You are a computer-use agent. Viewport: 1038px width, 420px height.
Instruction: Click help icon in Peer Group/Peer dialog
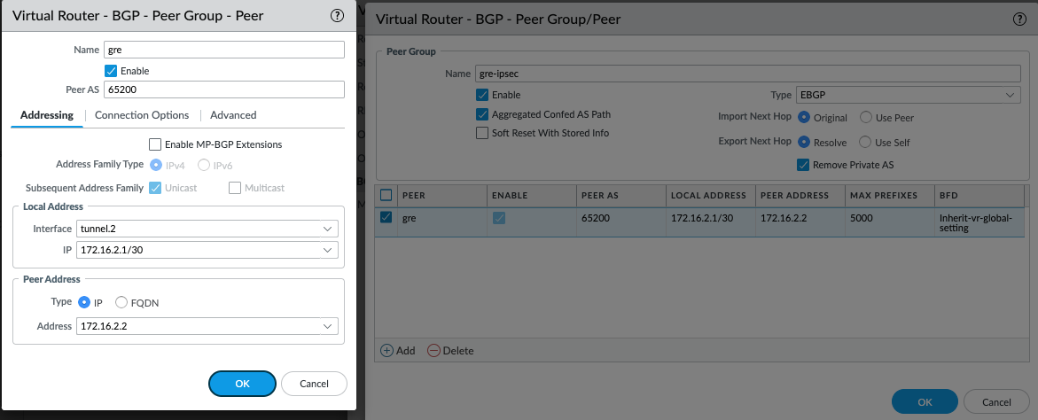pyautogui.click(x=1018, y=19)
